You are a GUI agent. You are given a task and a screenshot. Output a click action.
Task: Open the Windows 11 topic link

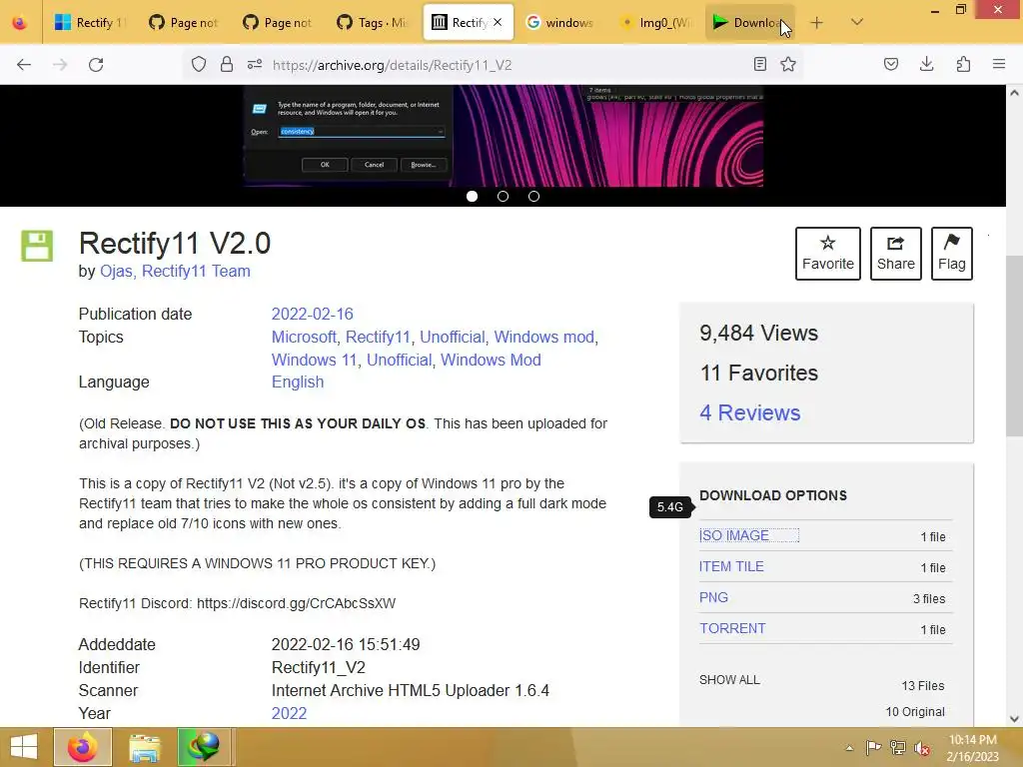(314, 360)
